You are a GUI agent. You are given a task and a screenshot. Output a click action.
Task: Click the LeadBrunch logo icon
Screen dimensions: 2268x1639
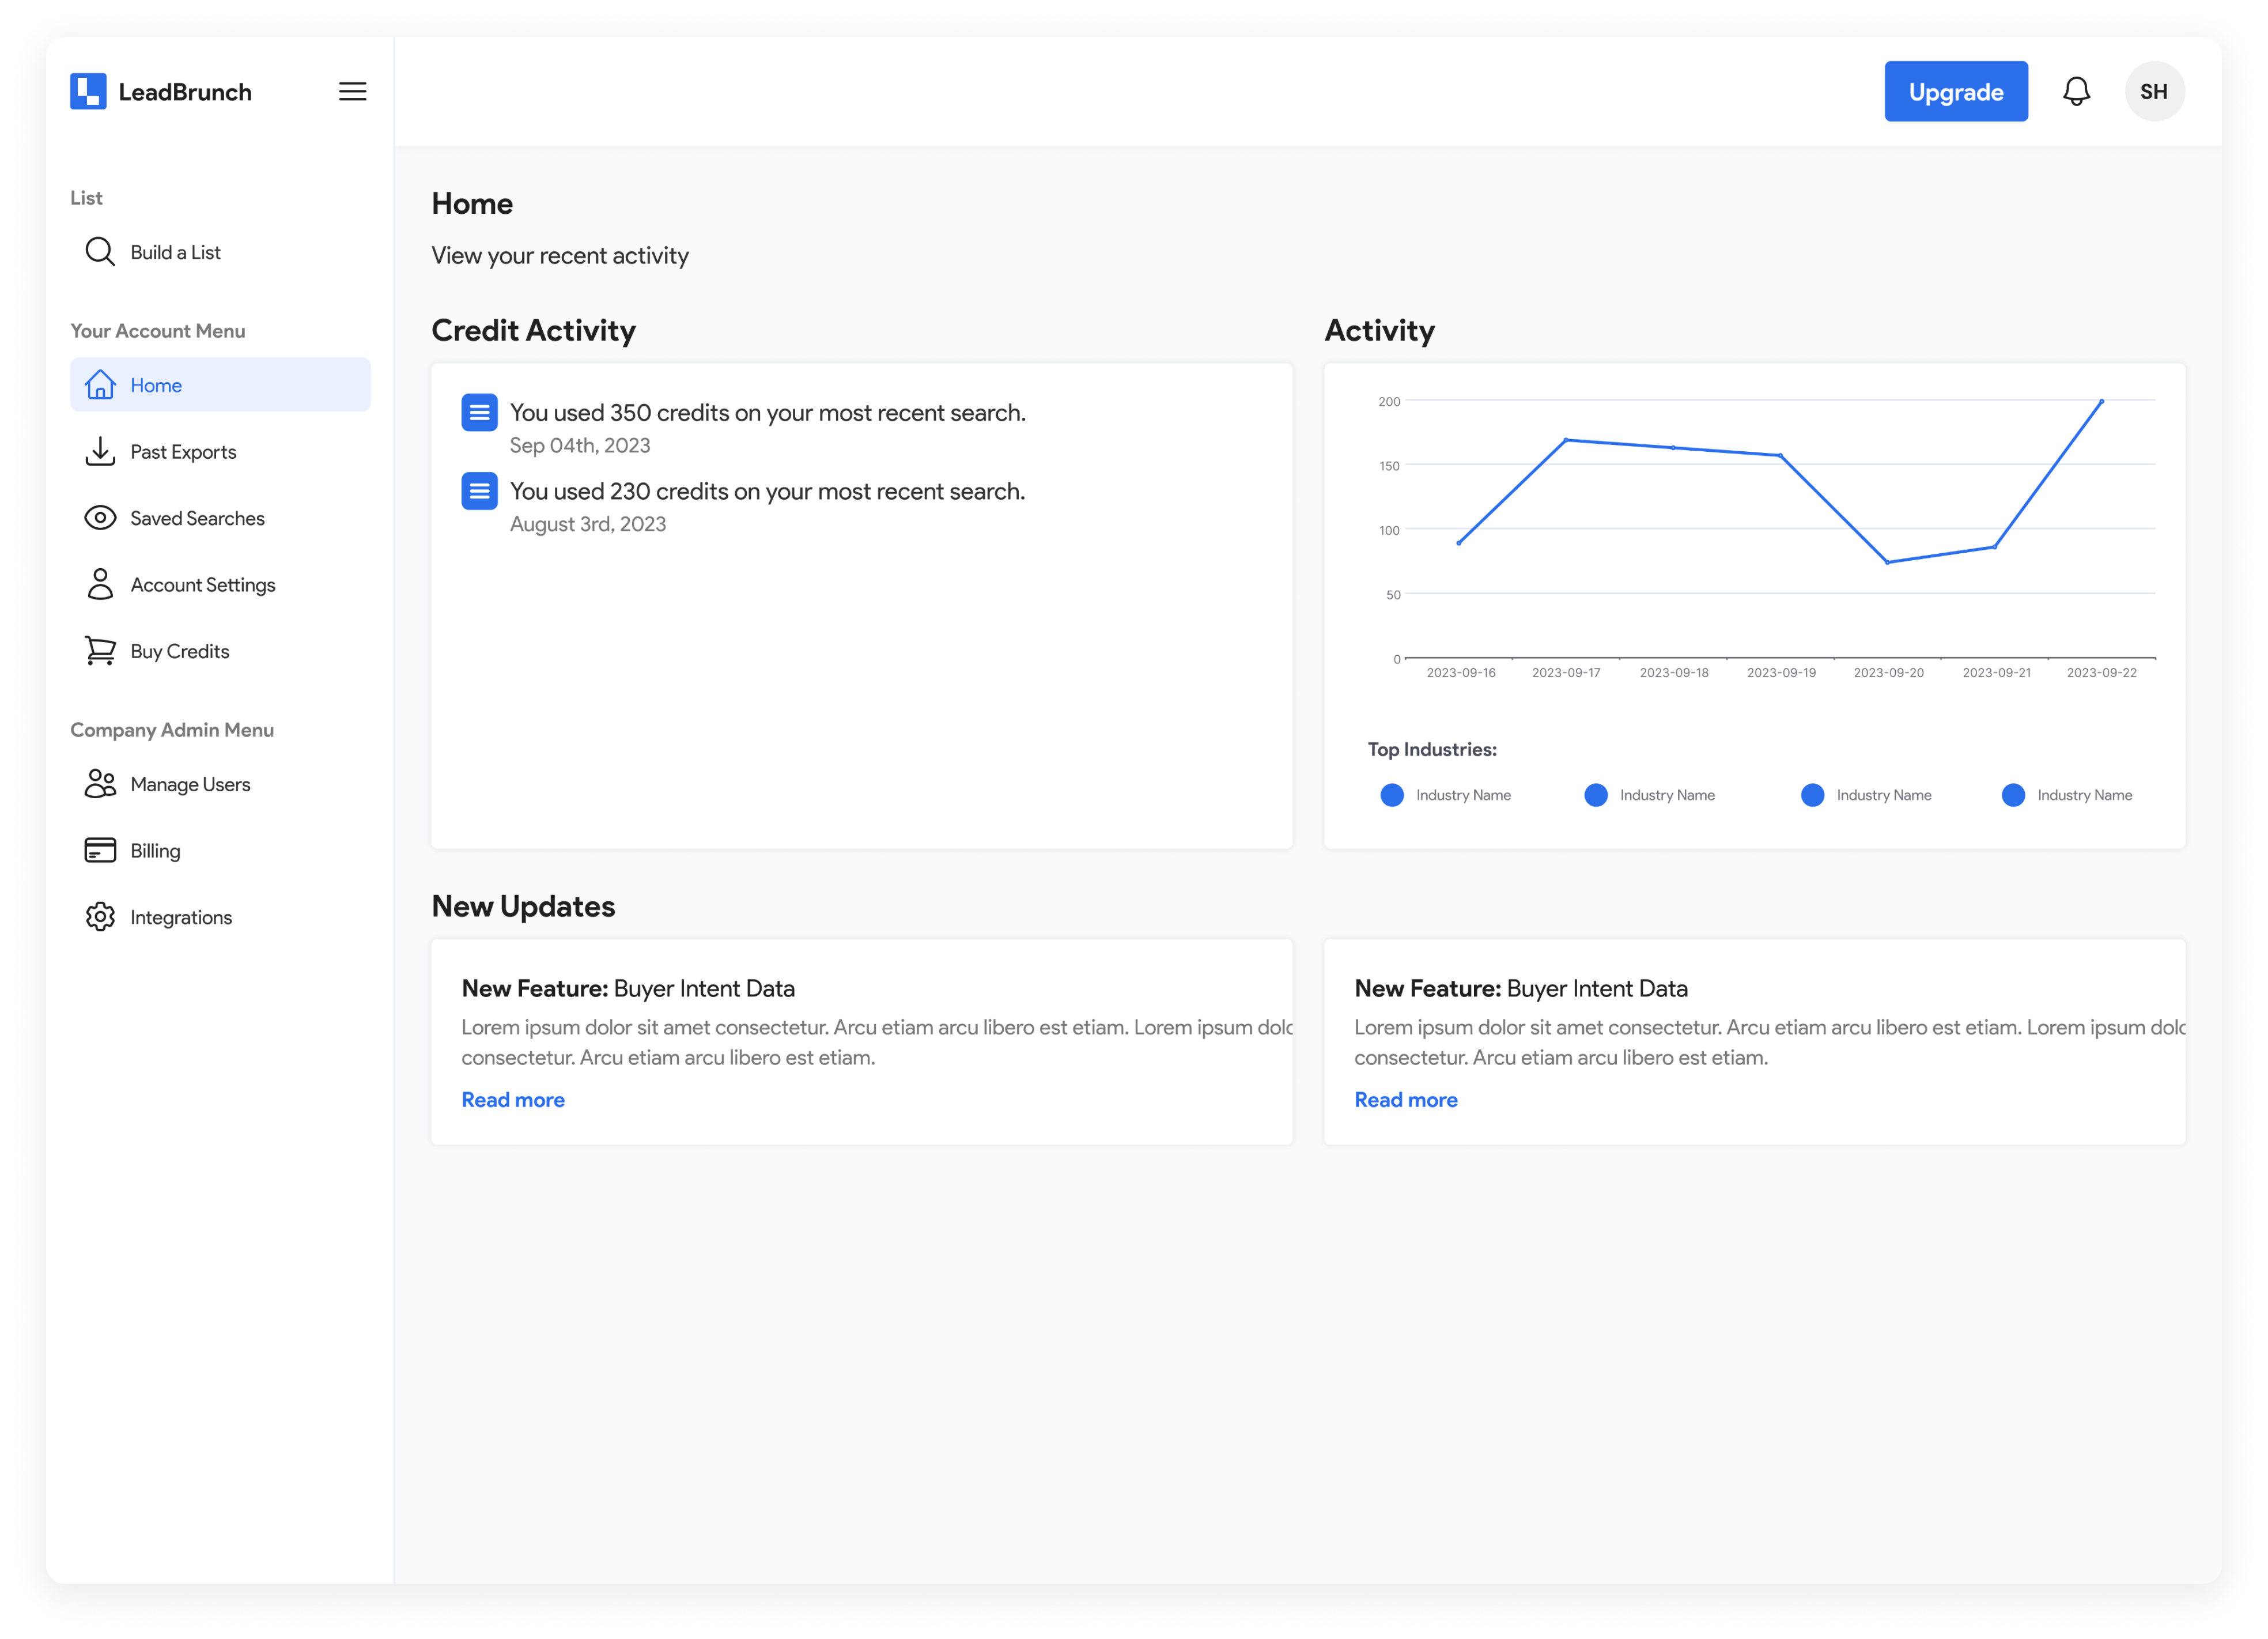click(88, 92)
